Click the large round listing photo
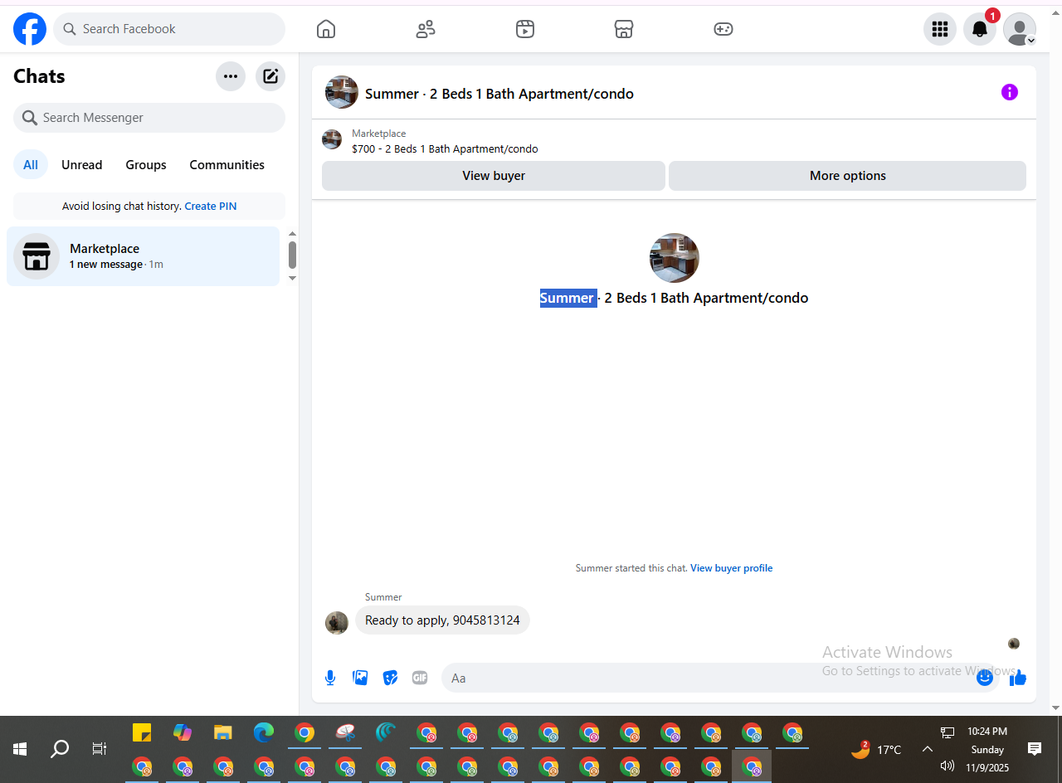The width and height of the screenshot is (1062, 783). click(675, 258)
